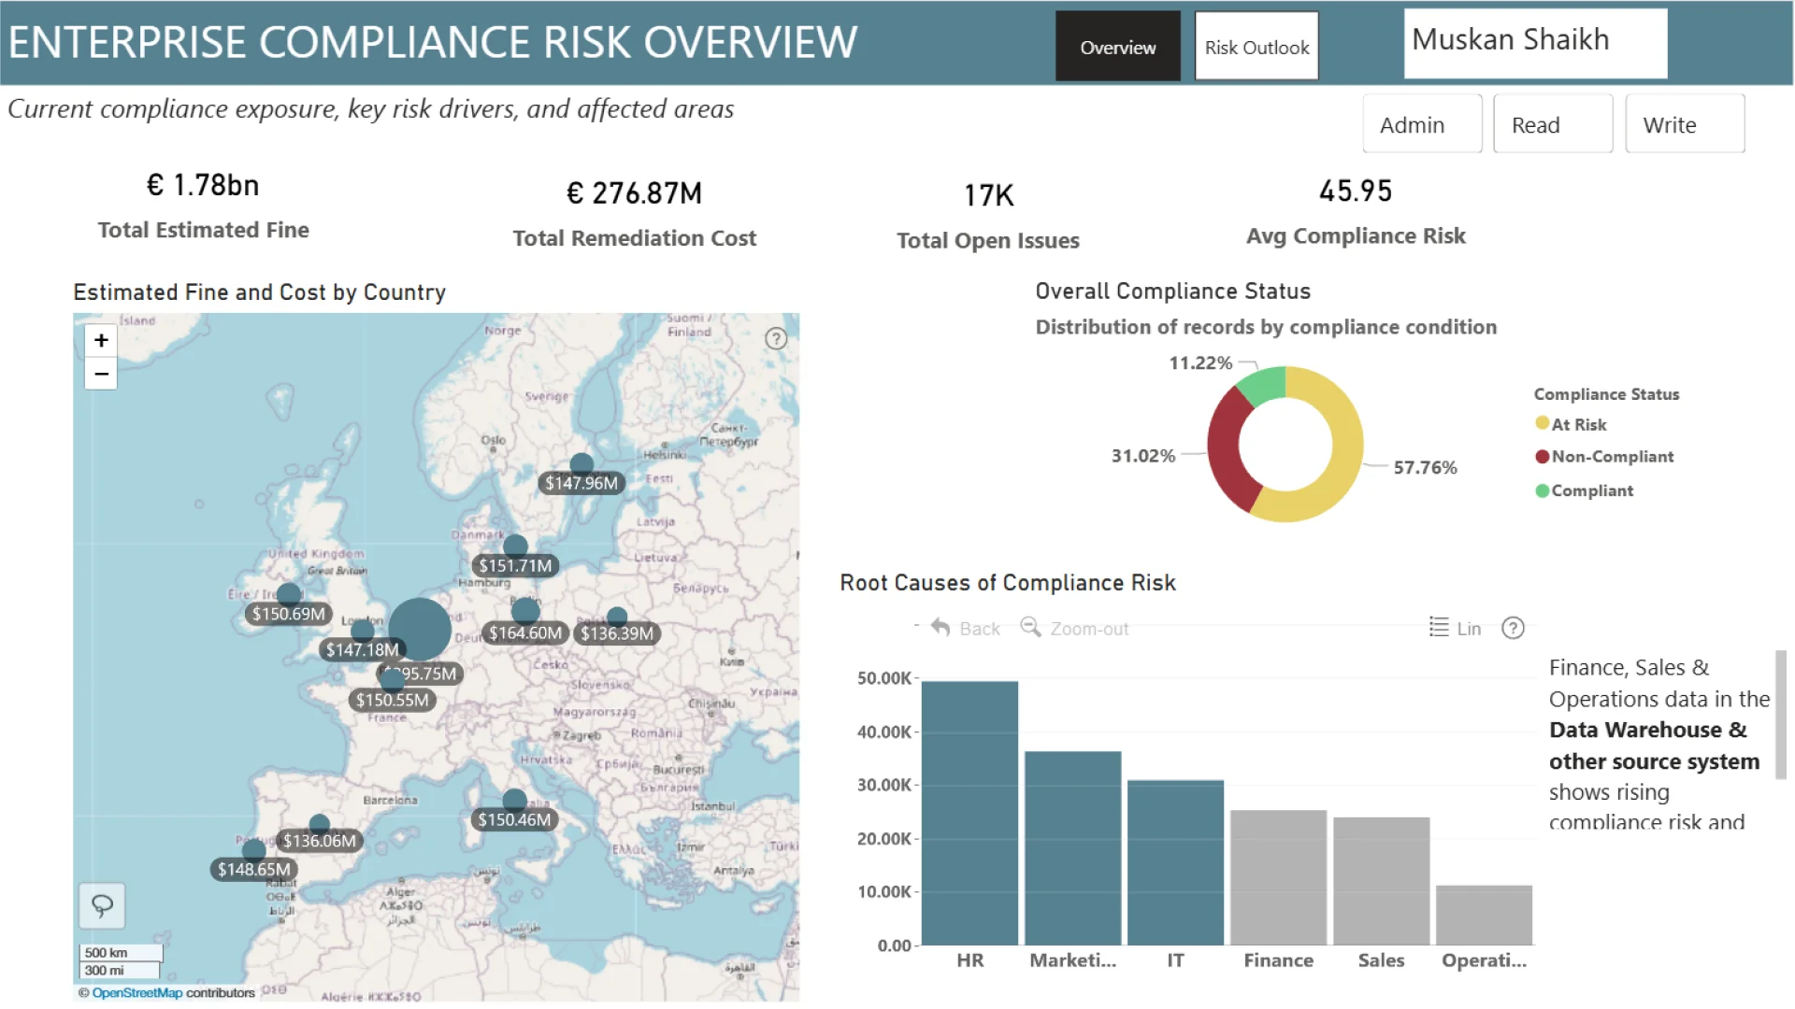
Task: Open the OpenStreetMap attribution link
Action: coord(136,993)
